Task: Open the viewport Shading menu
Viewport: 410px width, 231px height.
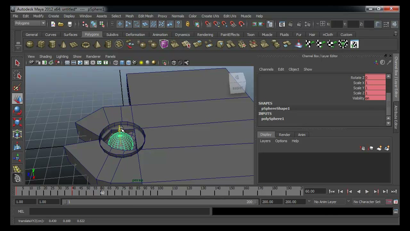Action: [x=45, y=56]
